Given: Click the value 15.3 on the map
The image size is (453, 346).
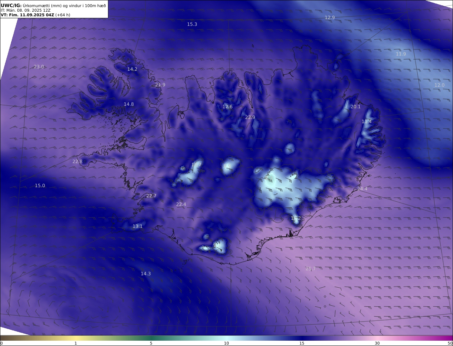Looking at the screenshot, I should [192, 24].
